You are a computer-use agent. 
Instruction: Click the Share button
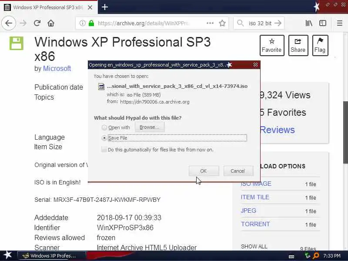point(298,45)
